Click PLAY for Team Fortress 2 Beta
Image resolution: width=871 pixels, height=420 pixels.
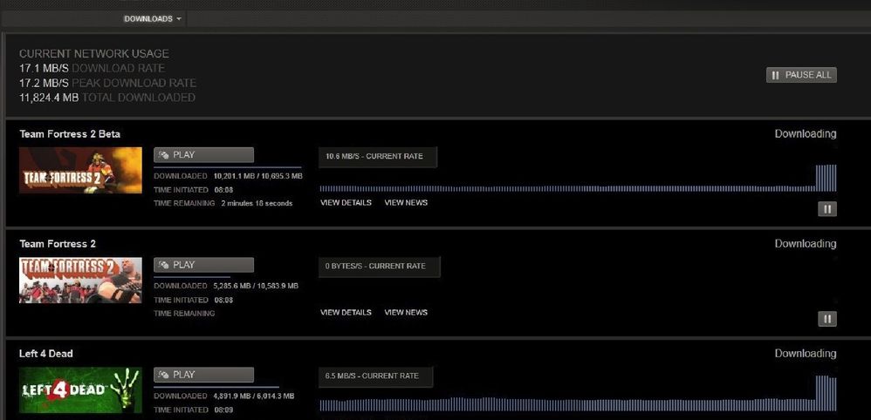pos(204,155)
